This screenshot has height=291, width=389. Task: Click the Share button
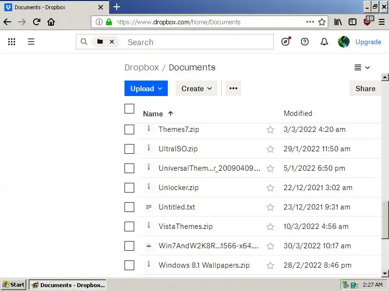[x=365, y=88]
